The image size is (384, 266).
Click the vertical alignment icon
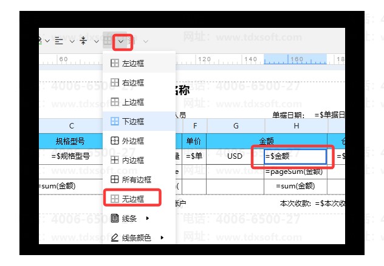click(x=83, y=41)
